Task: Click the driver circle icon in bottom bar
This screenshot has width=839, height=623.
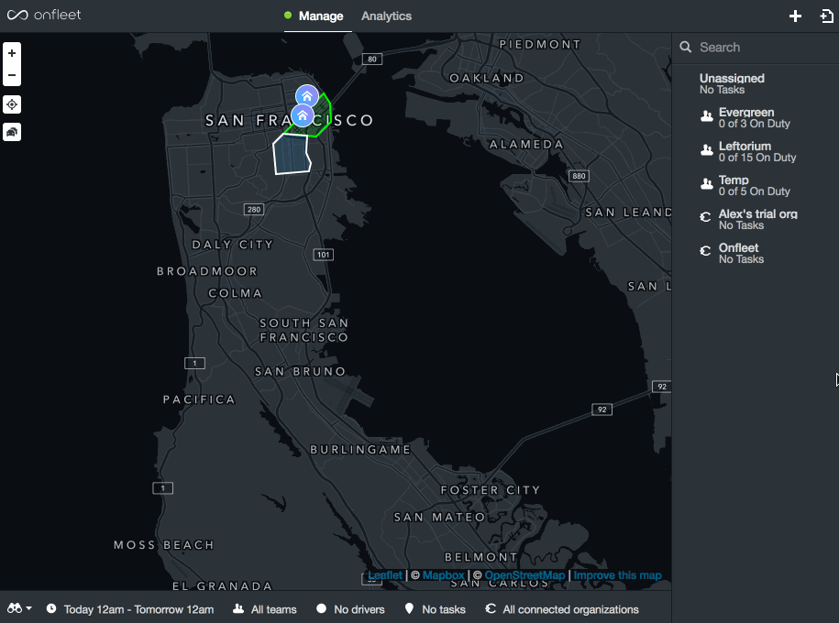Action: click(x=321, y=608)
